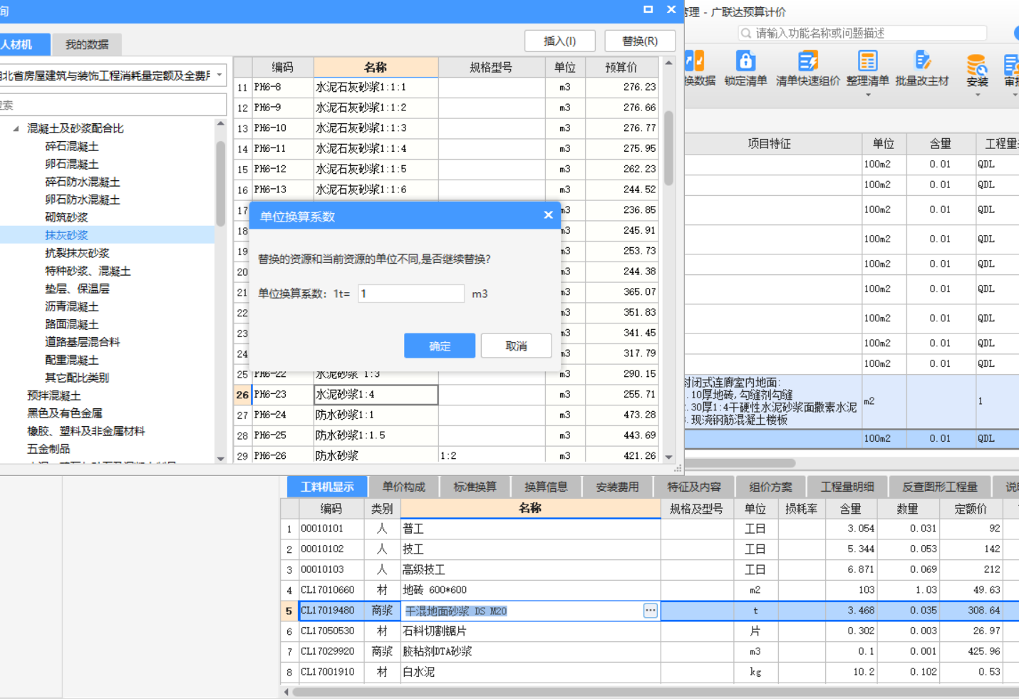Click the 预算价 column header
1019x699 pixels.
click(x=621, y=67)
